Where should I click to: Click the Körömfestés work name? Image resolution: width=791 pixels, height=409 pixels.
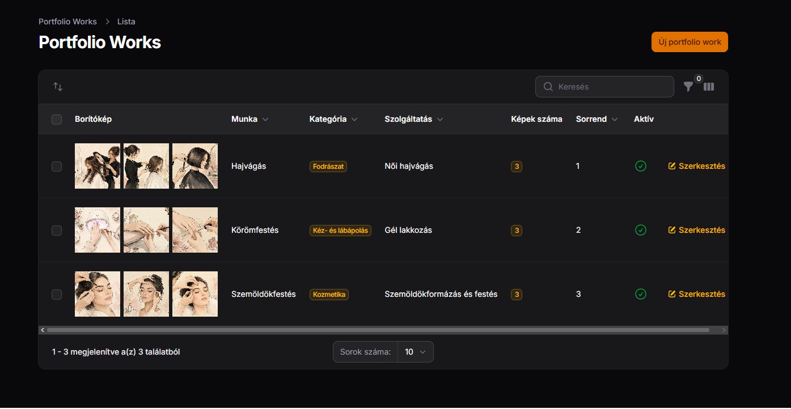coord(255,230)
